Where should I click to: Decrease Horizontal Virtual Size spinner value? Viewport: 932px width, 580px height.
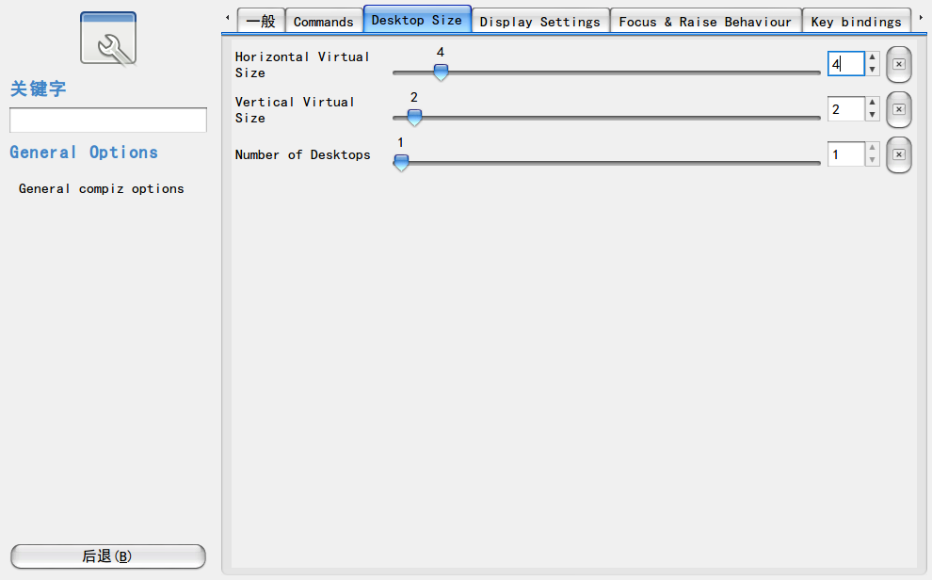[x=872, y=70]
